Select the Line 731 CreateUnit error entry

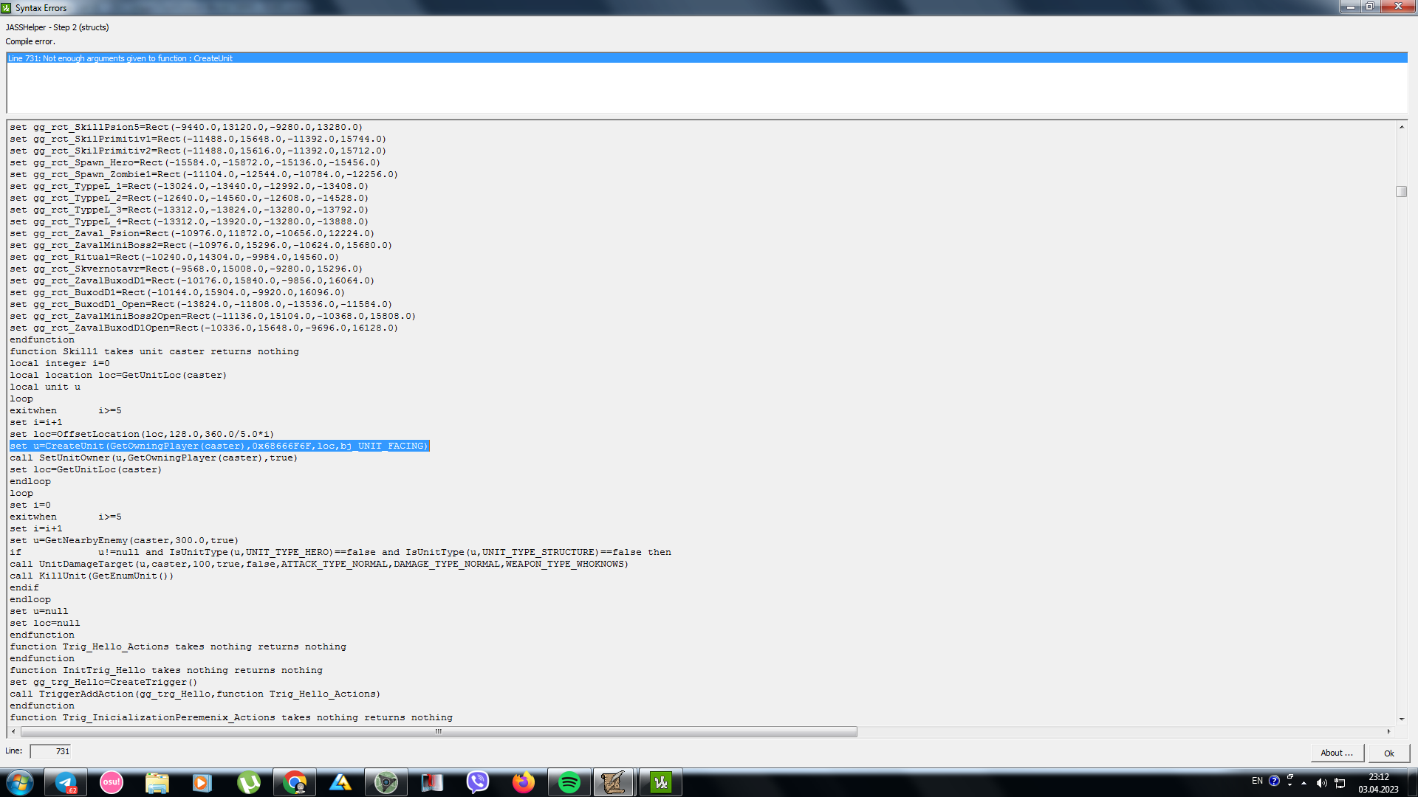pyautogui.click(x=120, y=58)
